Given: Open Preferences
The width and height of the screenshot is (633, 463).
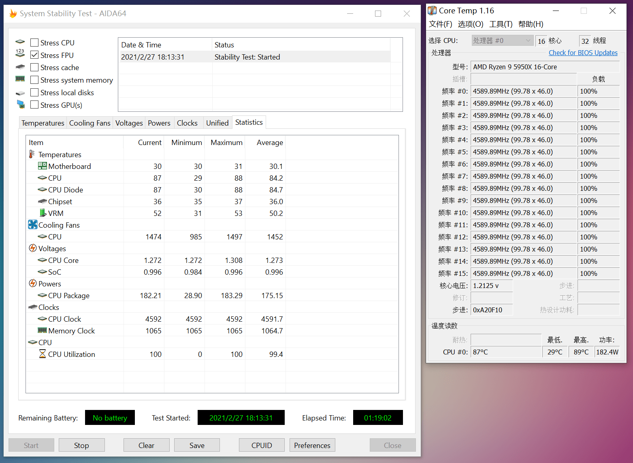Looking at the screenshot, I should tap(312, 445).
